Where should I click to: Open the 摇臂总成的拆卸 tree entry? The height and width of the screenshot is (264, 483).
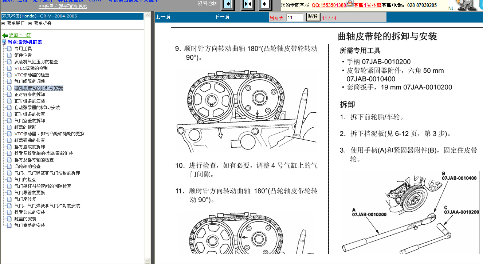click(30, 147)
